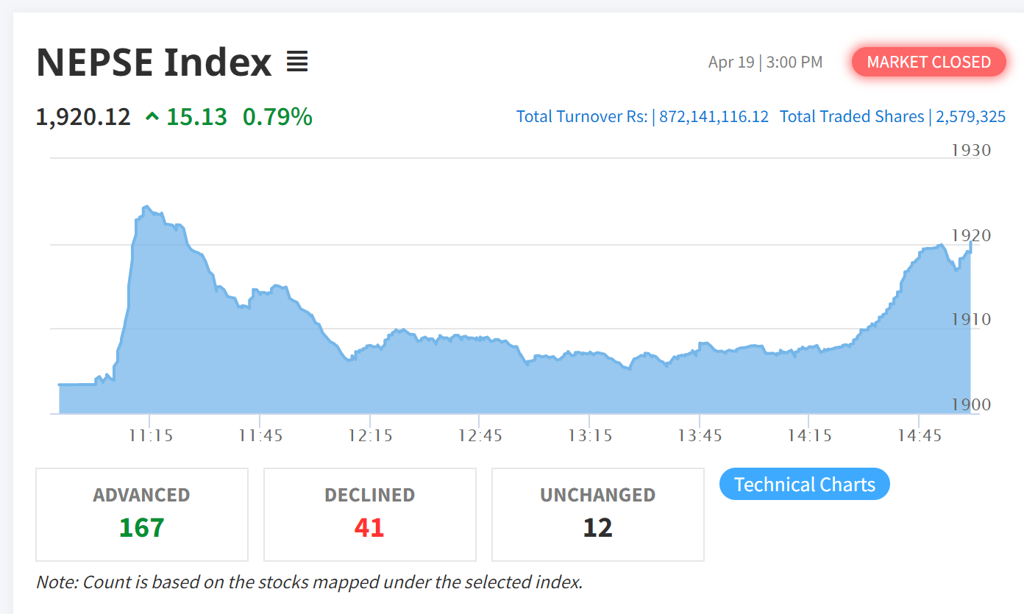
Task: Click the 15.13 point change value
Action: click(x=196, y=116)
